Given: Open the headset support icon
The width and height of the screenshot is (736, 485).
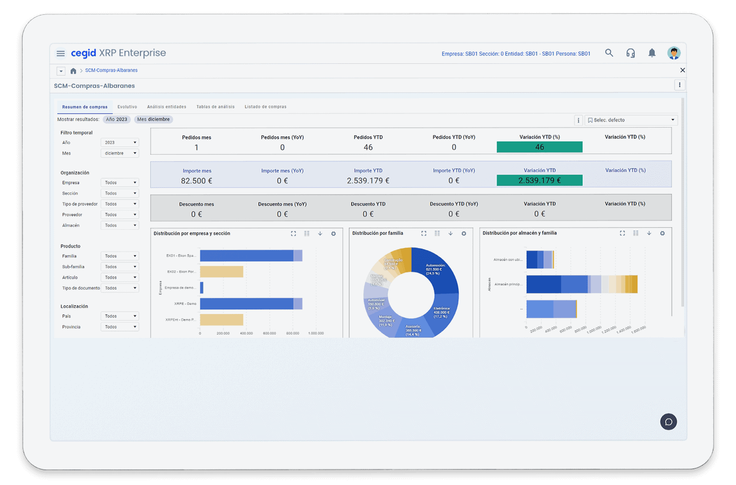Looking at the screenshot, I should point(631,53).
